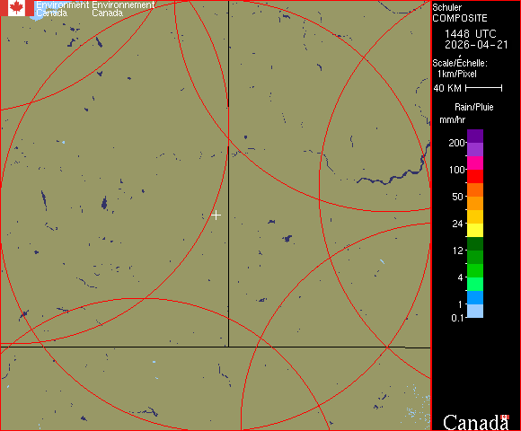The height and width of the screenshot is (431, 521).
Task: Select the blue 1 mm/hr swatch
Action: click(x=475, y=297)
